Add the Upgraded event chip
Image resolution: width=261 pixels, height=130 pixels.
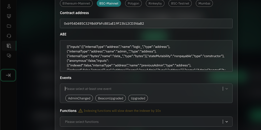point(138,98)
